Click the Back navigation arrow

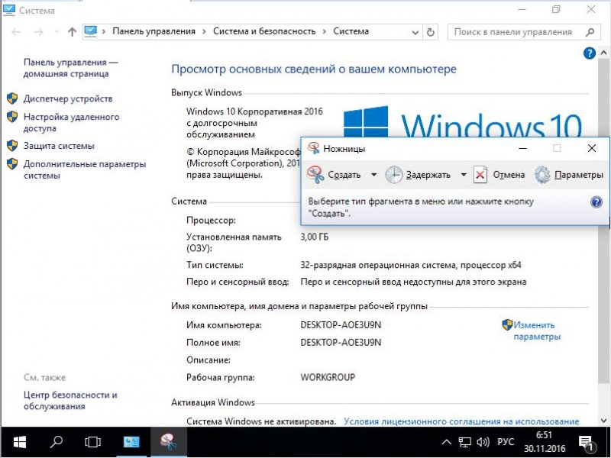[16, 32]
